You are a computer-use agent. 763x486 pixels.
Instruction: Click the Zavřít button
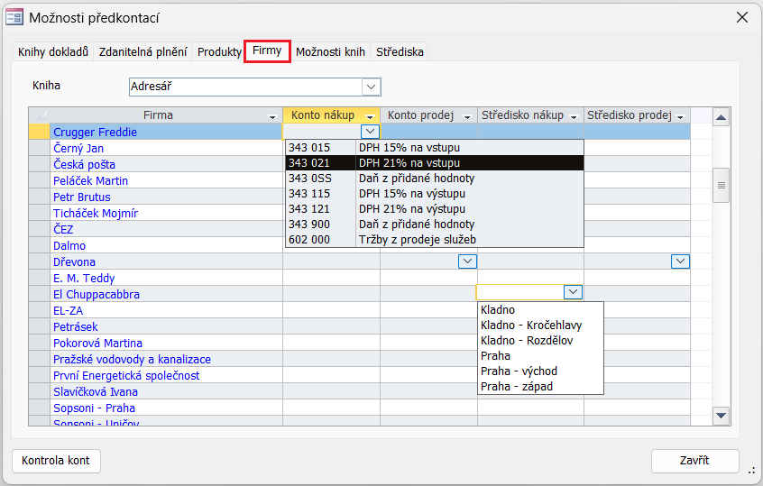coord(694,461)
